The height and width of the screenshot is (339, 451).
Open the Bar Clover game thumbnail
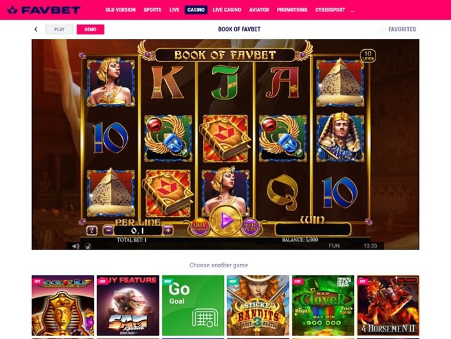pyautogui.click(x=323, y=305)
